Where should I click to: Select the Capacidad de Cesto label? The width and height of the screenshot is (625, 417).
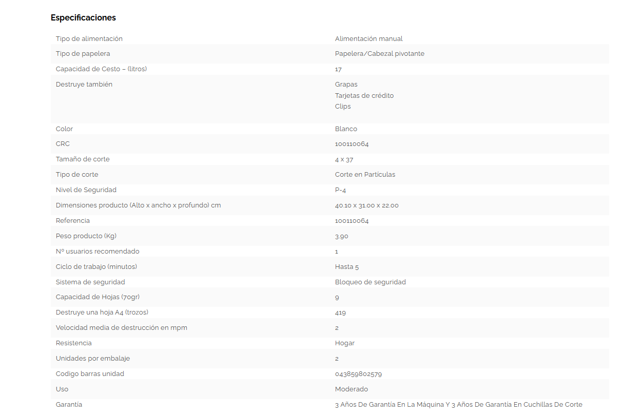(101, 69)
